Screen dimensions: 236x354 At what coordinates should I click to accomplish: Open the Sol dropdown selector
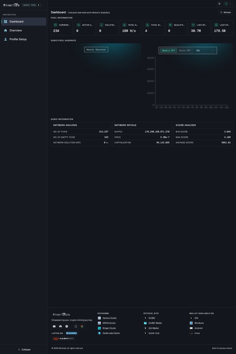pos(205,51)
